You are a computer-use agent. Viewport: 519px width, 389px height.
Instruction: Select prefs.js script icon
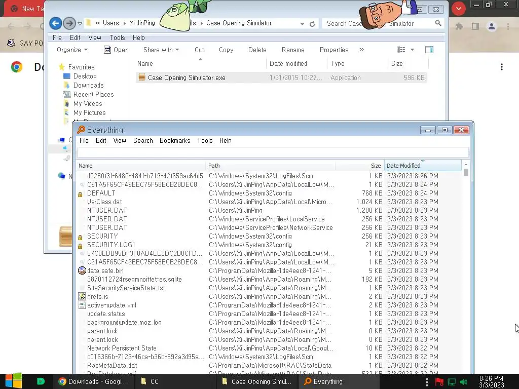[82, 296]
